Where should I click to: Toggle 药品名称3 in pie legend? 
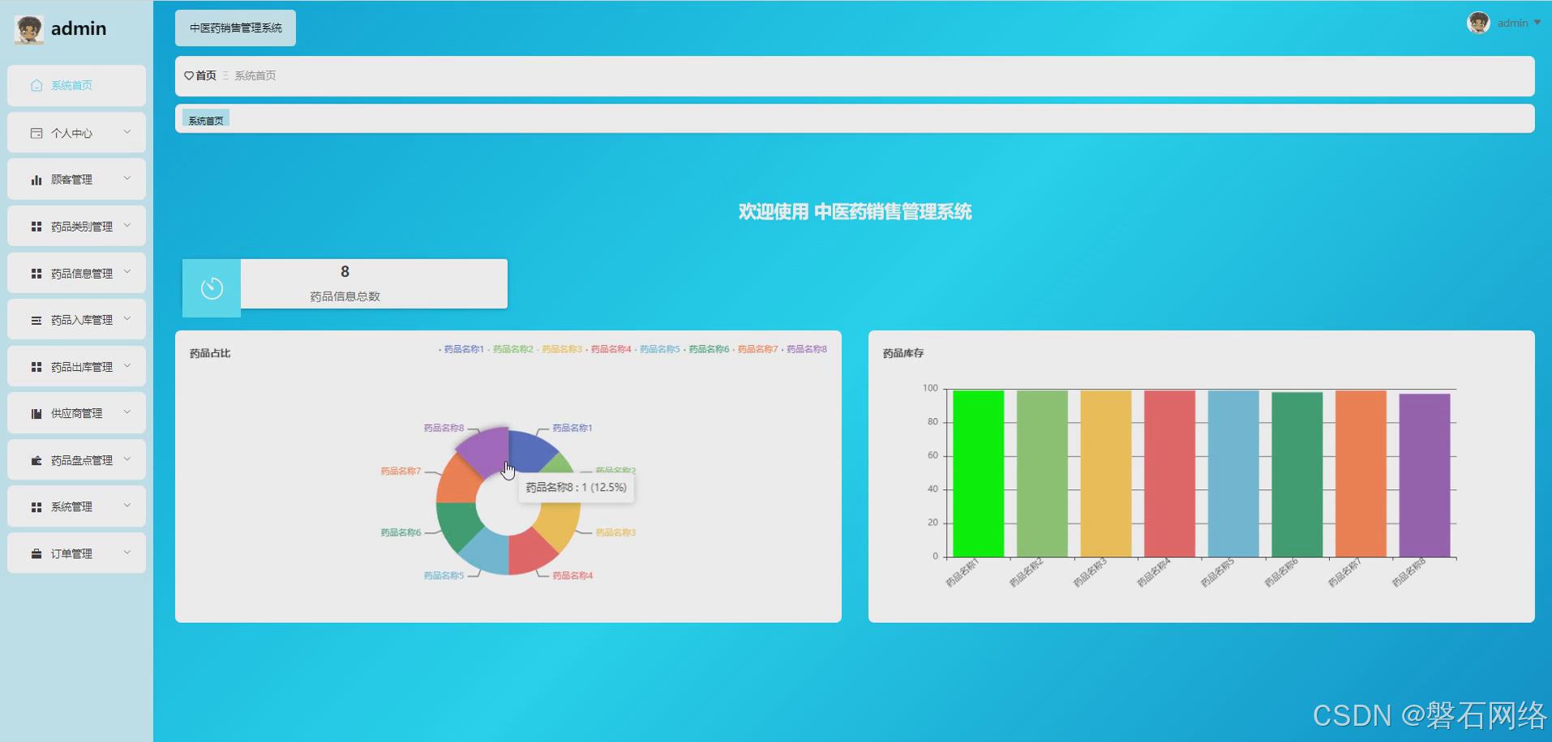coord(559,349)
